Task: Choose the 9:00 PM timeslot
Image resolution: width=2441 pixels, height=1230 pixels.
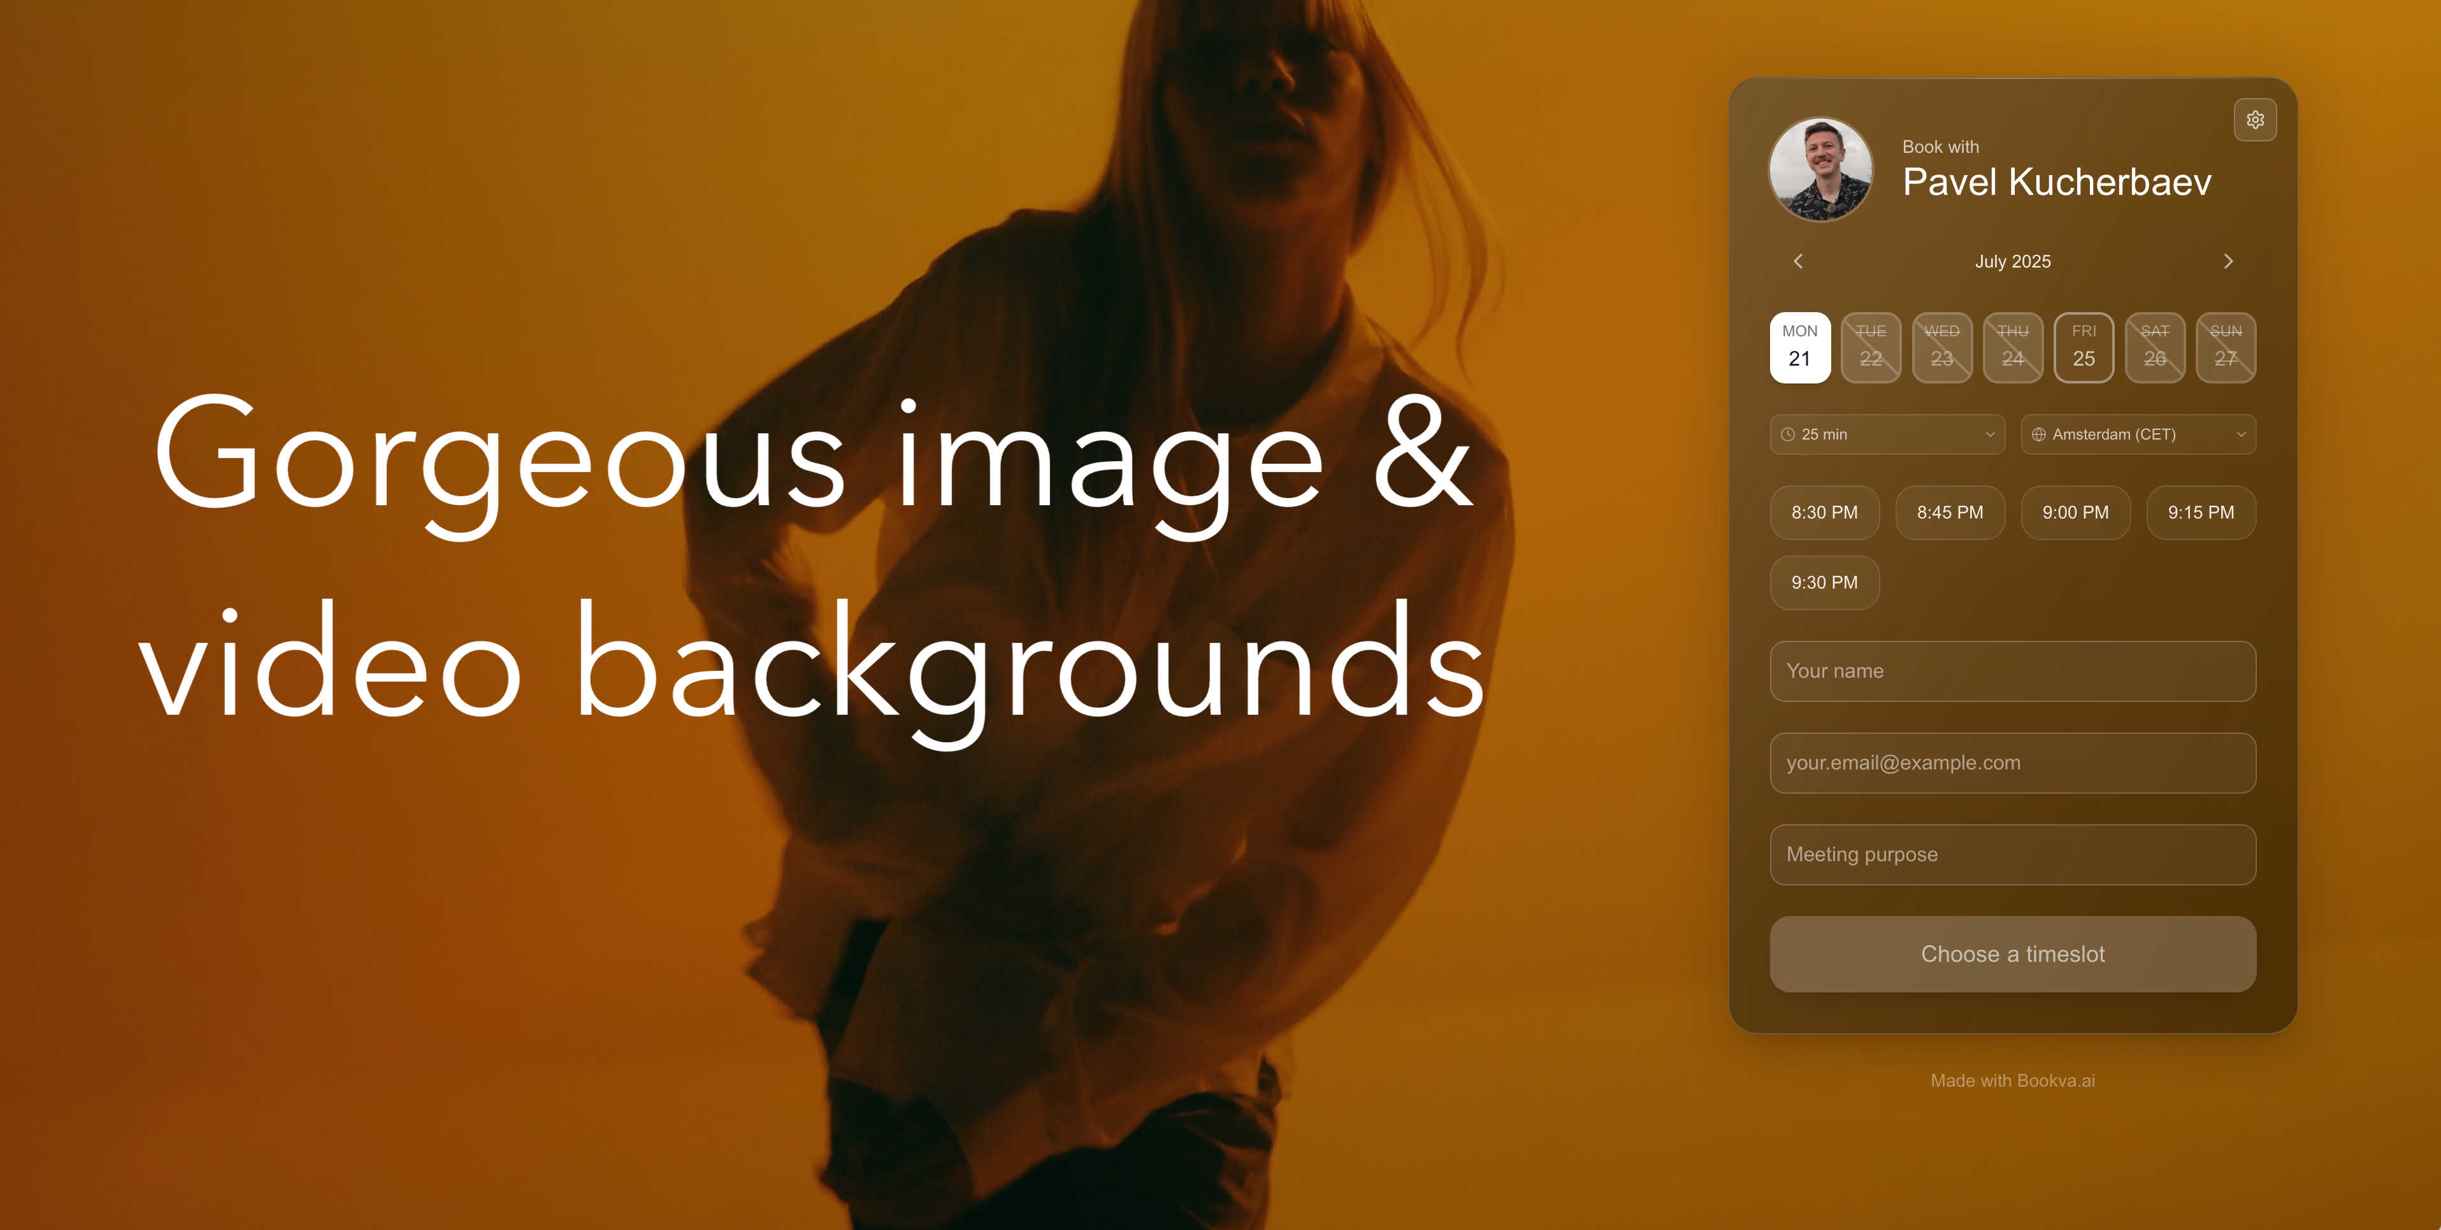Action: [2074, 513]
